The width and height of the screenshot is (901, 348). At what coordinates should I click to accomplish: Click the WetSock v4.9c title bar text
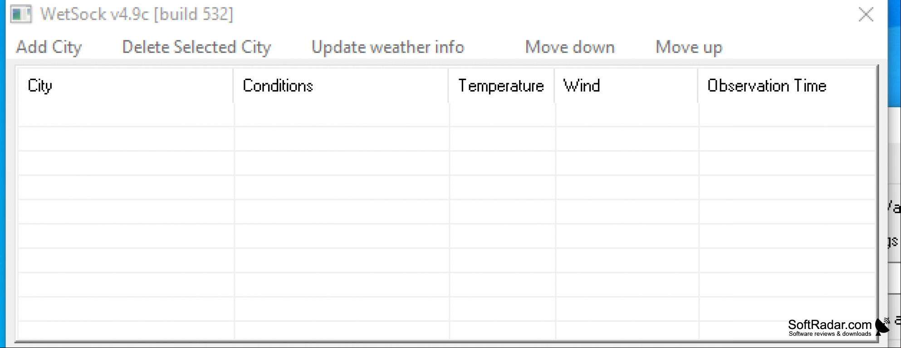(x=137, y=14)
